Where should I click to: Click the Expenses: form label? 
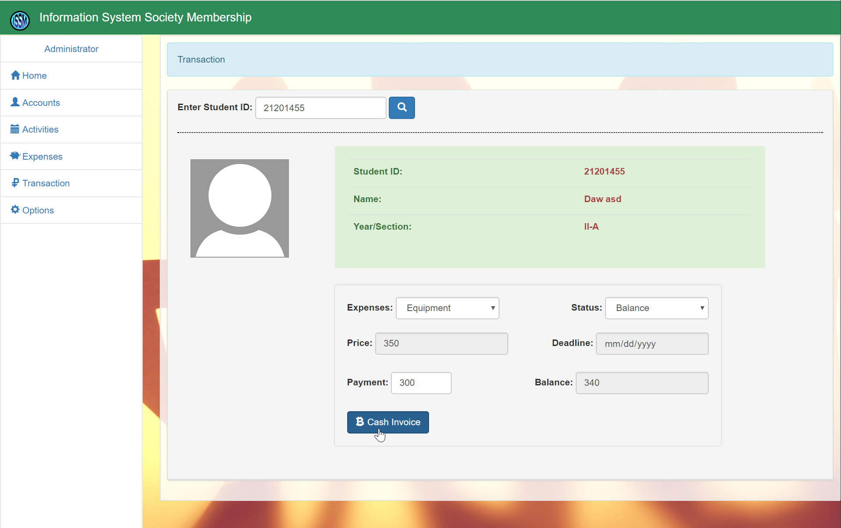370,308
